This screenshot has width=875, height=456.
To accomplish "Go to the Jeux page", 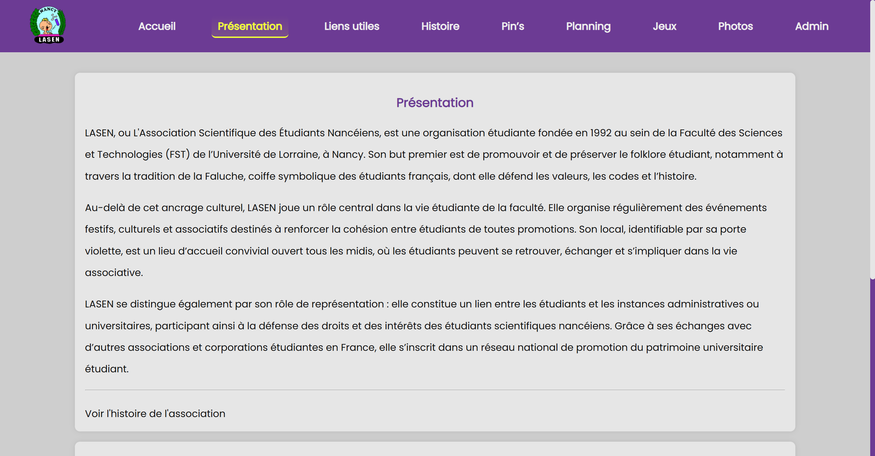I will [664, 26].
